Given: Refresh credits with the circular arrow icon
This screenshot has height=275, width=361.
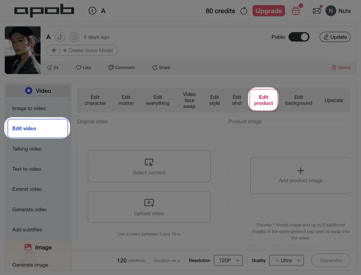Looking at the screenshot, I should [x=244, y=11].
